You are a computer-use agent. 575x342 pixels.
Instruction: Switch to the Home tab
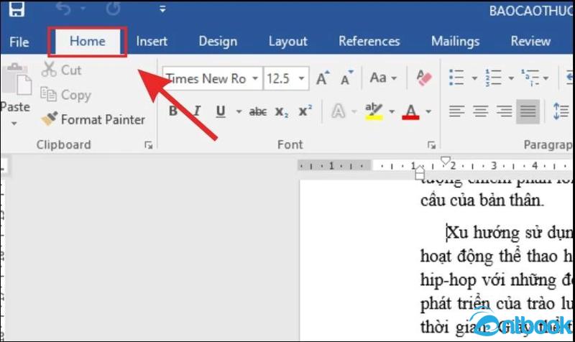(87, 41)
